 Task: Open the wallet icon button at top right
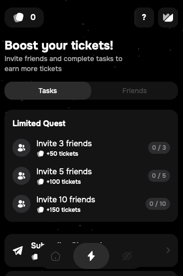(x=168, y=18)
